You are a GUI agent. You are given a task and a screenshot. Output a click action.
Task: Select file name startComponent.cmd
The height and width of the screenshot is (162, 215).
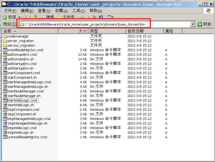(24, 73)
